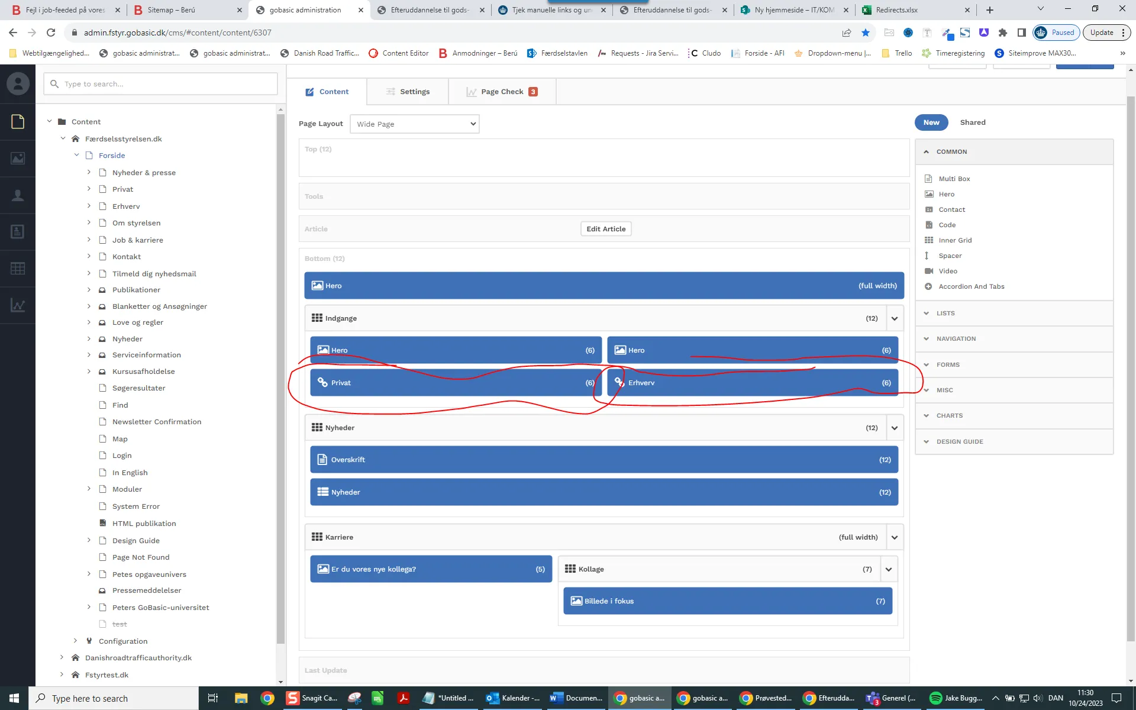Image resolution: width=1136 pixels, height=710 pixels.
Task: Open the table grid sidebar icon
Action: 18,268
